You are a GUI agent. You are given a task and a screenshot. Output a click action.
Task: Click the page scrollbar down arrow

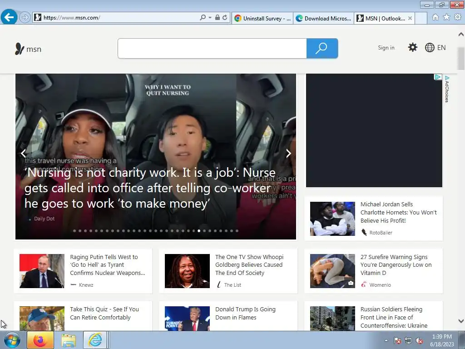click(461, 321)
